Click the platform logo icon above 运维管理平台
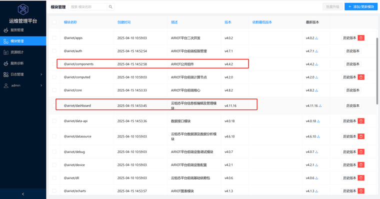380x199 pixels. (23, 9)
